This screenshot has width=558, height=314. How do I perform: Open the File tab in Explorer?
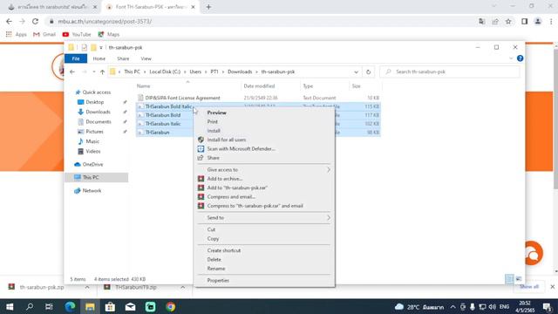(76, 58)
